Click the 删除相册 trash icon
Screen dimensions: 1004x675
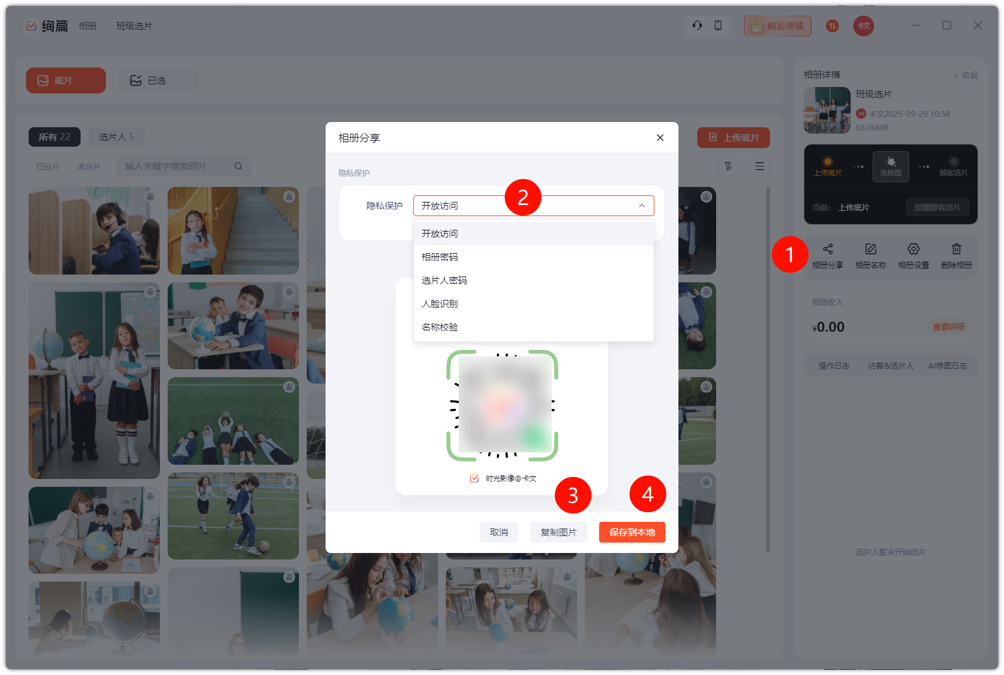(x=956, y=249)
